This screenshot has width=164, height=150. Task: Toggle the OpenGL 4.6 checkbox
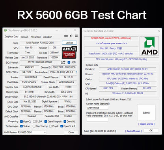61,126
